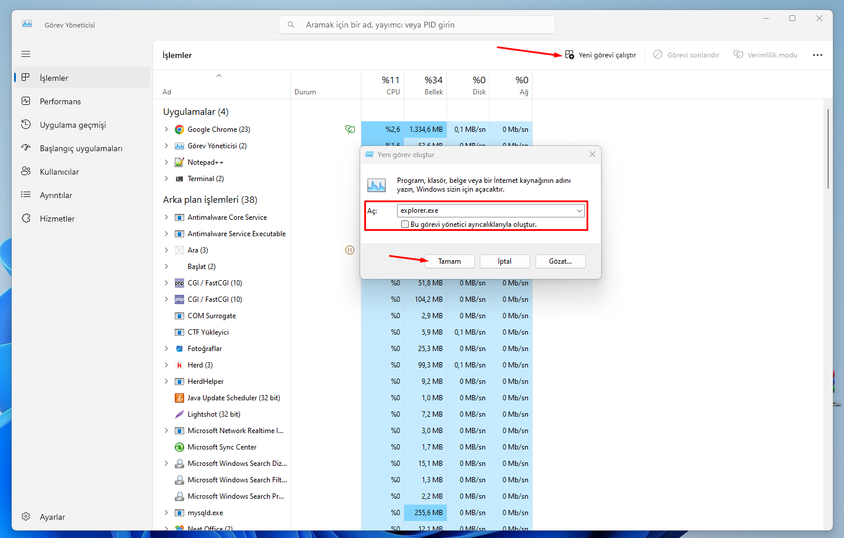The height and width of the screenshot is (538, 844).
Task: Expand the Herd background process group
Action: 167,365
